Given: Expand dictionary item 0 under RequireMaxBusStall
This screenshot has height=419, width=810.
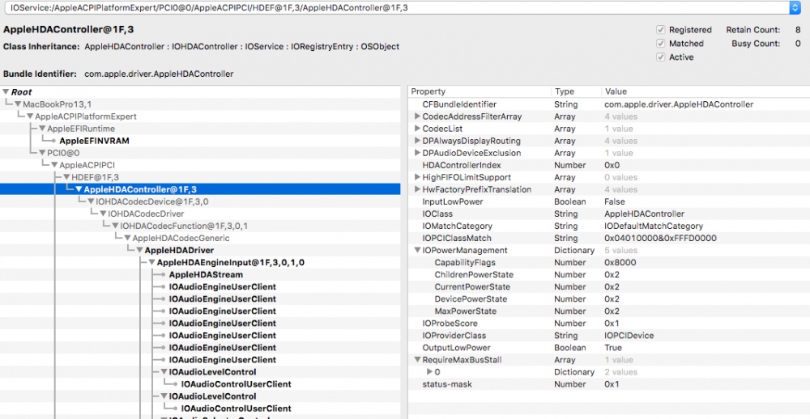Looking at the screenshot, I should click(x=429, y=372).
